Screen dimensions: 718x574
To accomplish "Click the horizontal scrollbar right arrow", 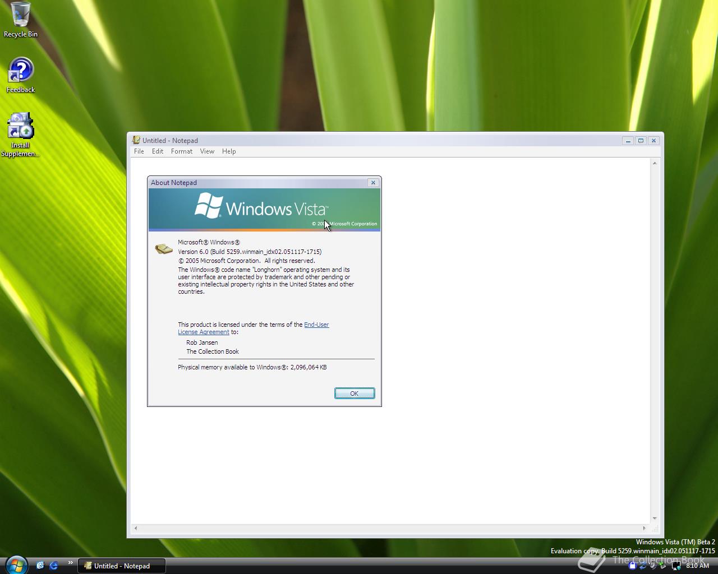I will tap(644, 528).
